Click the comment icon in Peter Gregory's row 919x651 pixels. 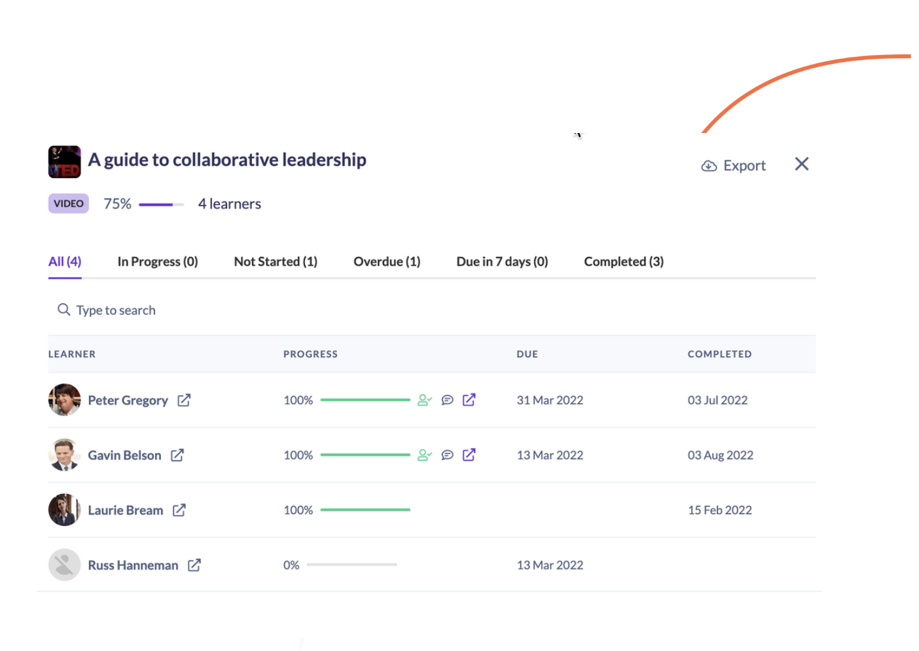447,400
